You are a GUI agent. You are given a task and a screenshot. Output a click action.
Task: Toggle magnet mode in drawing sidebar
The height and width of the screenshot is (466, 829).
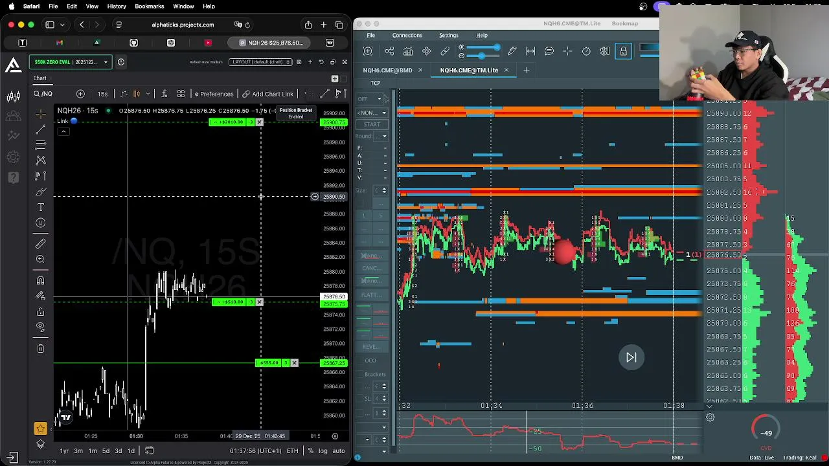point(41,280)
